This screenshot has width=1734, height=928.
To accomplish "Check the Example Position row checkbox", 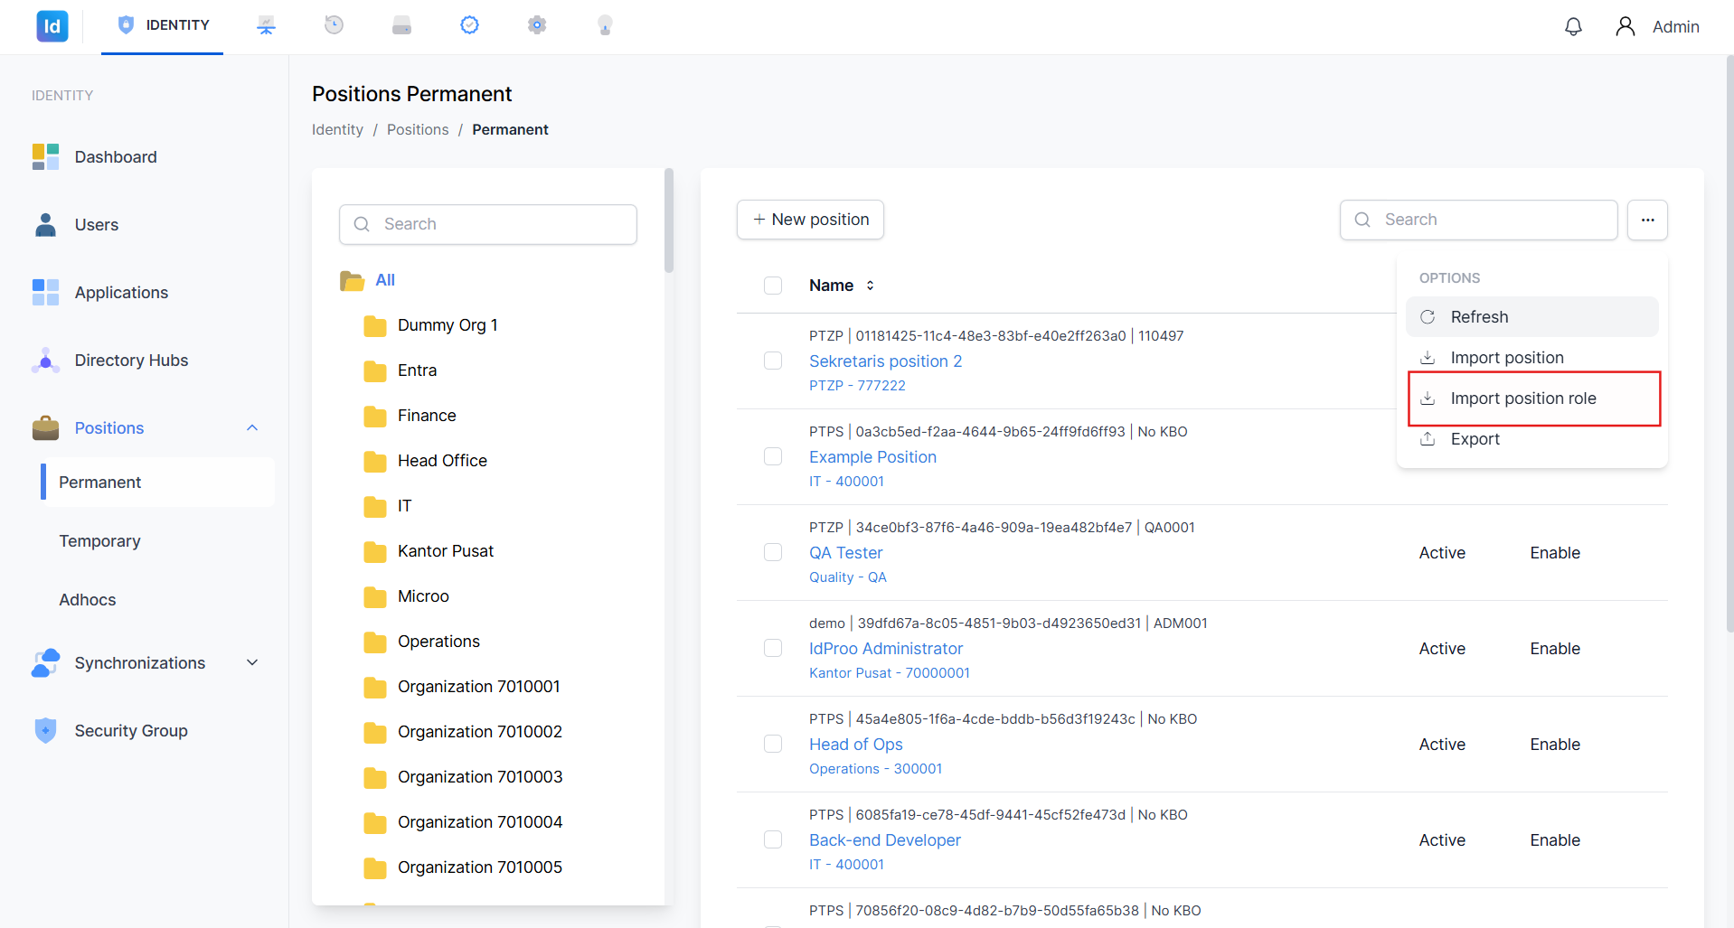I will point(773,456).
